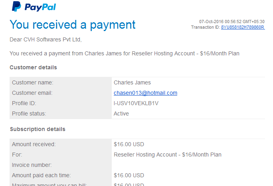This screenshot has width=273, height=186.
Task: Click the Dear CVH Softwares greeting line
Action: (45, 39)
